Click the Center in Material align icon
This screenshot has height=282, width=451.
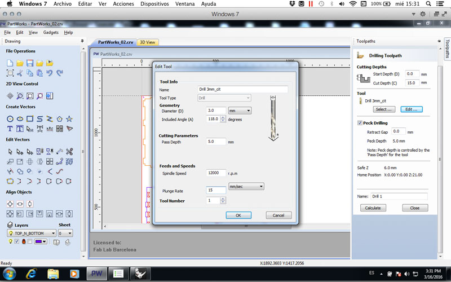pyautogui.click(x=10, y=204)
